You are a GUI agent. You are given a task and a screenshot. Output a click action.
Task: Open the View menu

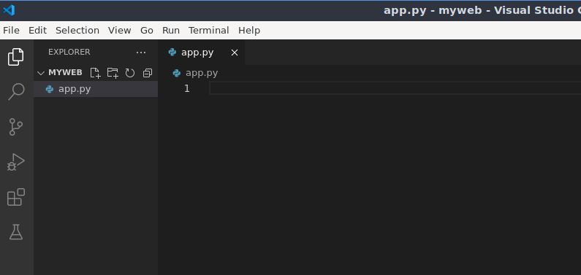point(119,31)
